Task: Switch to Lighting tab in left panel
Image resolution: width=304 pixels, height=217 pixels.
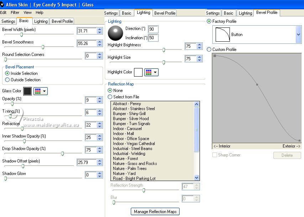Action: click(41, 21)
